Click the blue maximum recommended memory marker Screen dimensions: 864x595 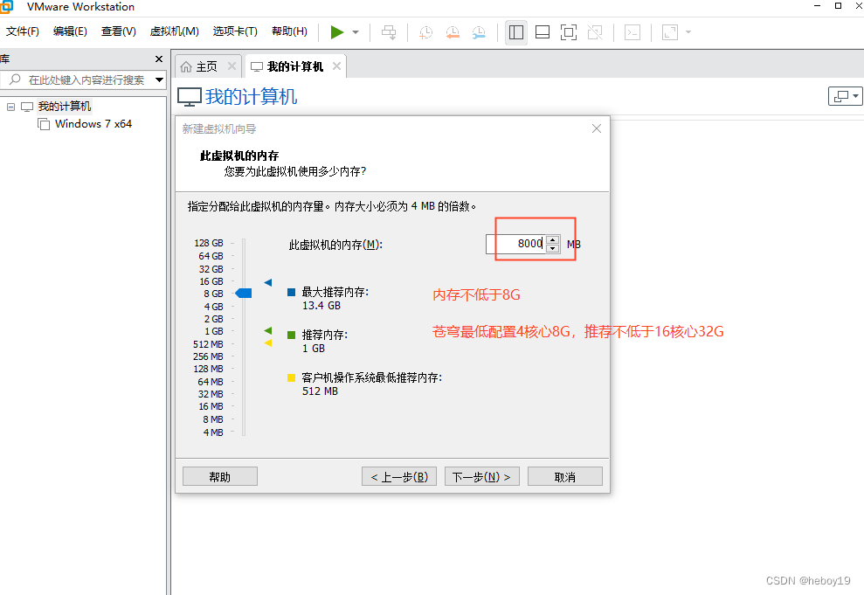point(268,282)
